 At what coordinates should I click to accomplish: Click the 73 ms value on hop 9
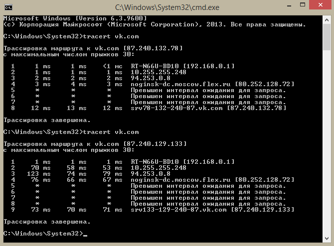pyautogui.click(x=41, y=210)
